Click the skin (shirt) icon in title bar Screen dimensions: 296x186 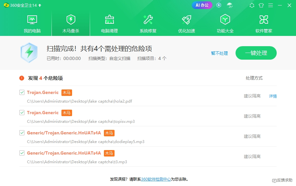pos(261,5)
